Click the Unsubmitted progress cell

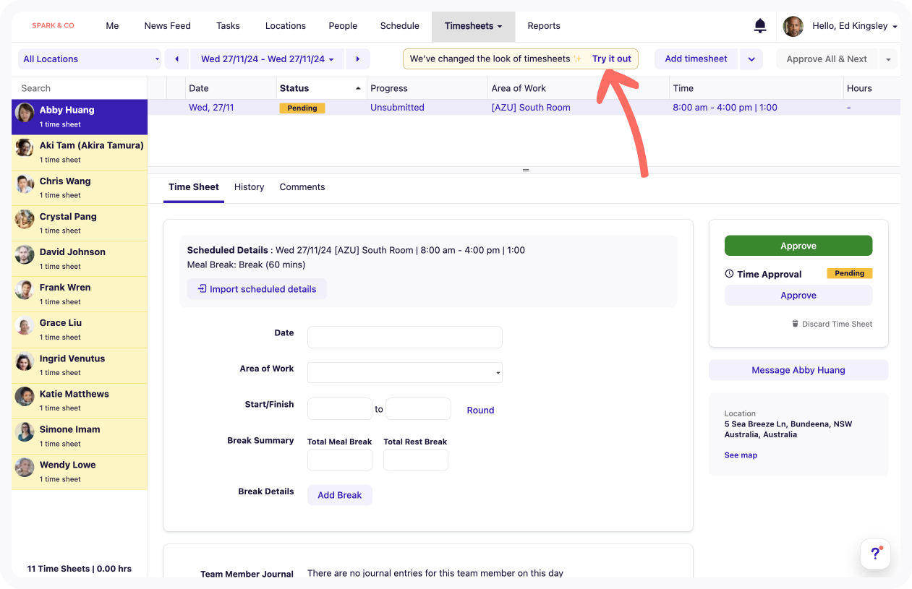397,108
